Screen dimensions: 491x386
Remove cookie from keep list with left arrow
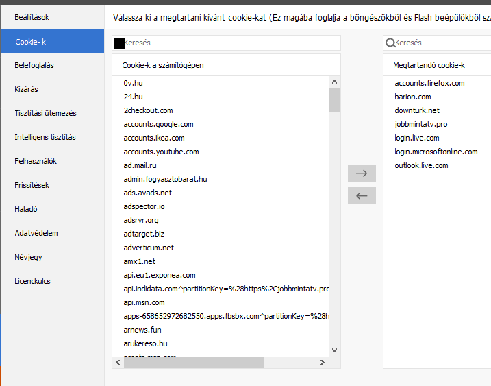click(362, 196)
